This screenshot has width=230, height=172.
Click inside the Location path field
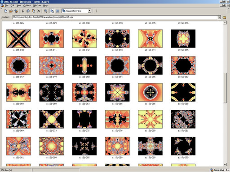[115, 17]
